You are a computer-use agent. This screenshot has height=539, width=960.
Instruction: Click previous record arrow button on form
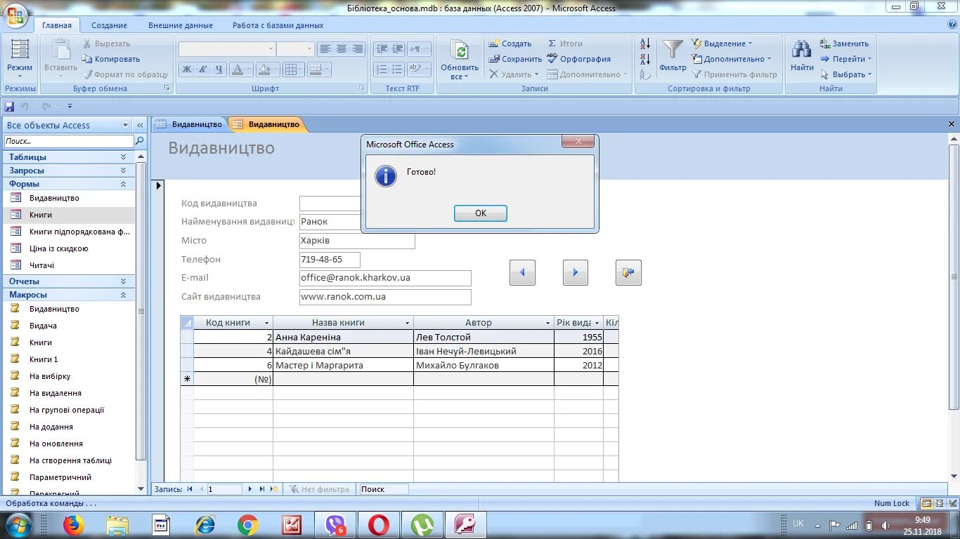pos(522,272)
